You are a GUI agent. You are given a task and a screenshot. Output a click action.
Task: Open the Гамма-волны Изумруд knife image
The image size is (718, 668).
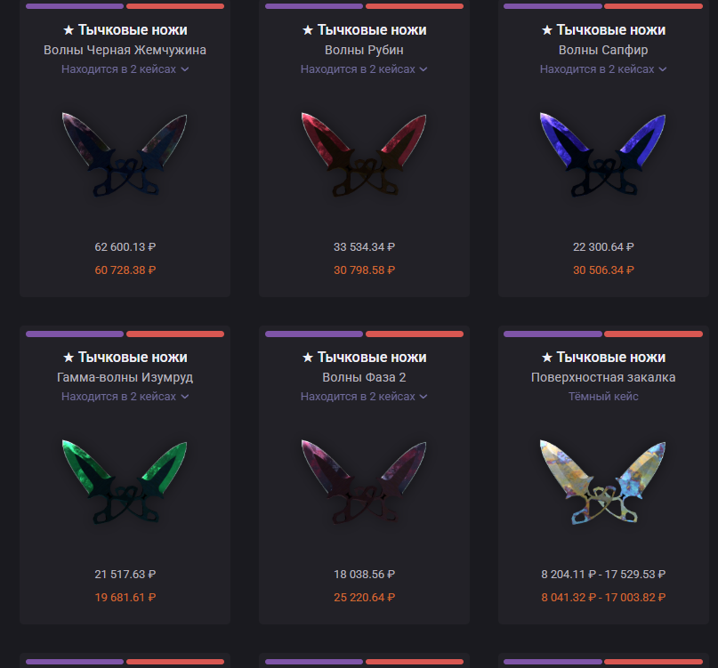125,482
